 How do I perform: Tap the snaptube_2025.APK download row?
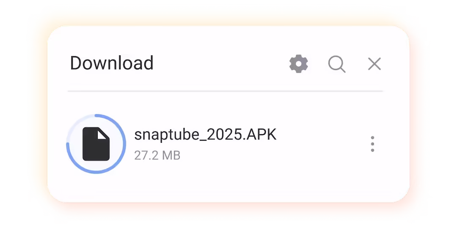pyautogui.click(x=225, y=144)
